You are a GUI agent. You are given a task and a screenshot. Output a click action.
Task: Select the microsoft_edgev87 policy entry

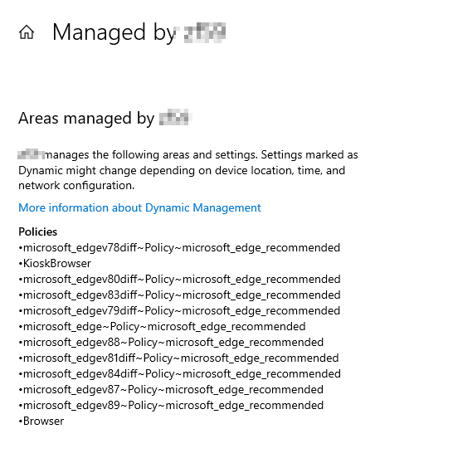[171, 390]
